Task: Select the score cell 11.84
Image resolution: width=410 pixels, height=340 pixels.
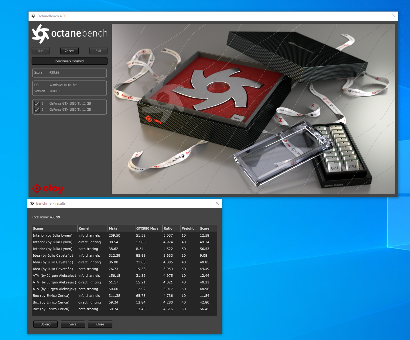Action: click(x=204, y=296)
